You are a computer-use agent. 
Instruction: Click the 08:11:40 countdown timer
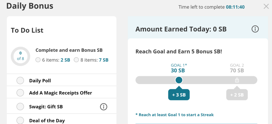pyautogui.click(x=235, y=7)
